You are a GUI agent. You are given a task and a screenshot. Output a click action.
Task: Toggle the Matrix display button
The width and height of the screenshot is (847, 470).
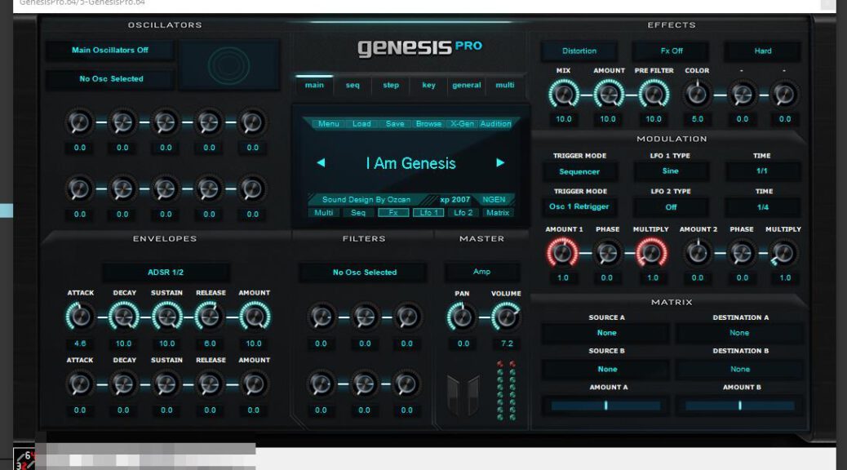(x=498, y=213)
